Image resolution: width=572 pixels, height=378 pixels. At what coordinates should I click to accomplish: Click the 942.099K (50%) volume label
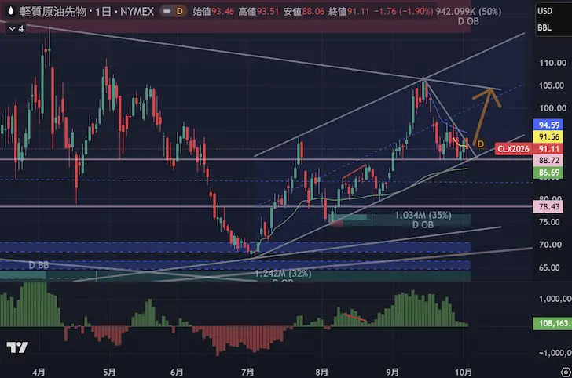tap(468, 12)
